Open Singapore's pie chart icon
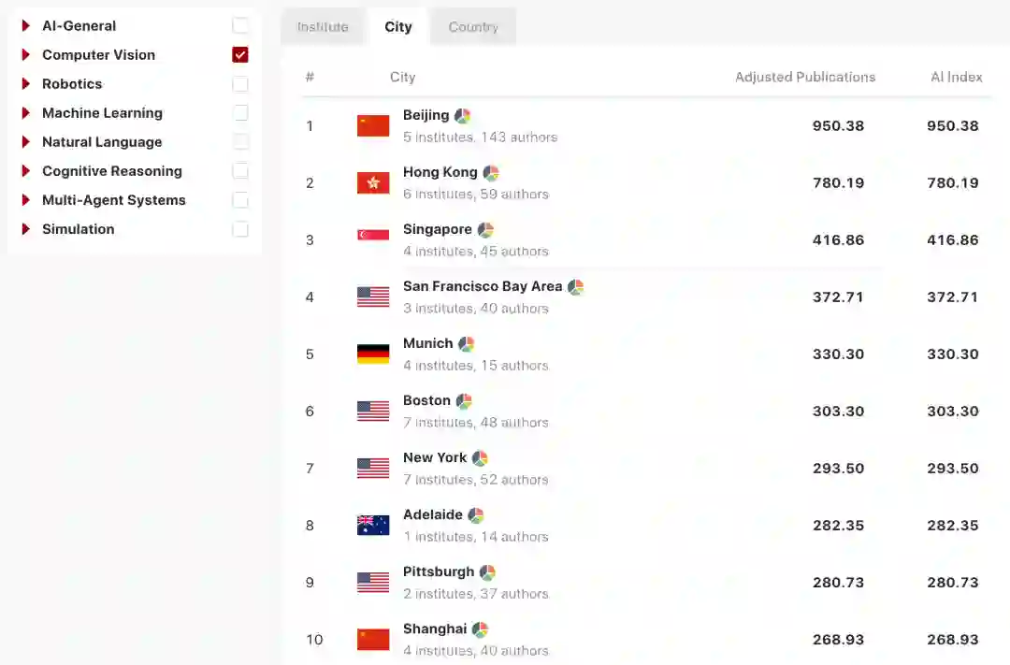 point(485,230)
